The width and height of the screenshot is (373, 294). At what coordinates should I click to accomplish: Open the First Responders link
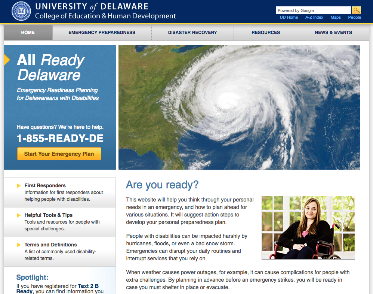(x=45, y=185)
